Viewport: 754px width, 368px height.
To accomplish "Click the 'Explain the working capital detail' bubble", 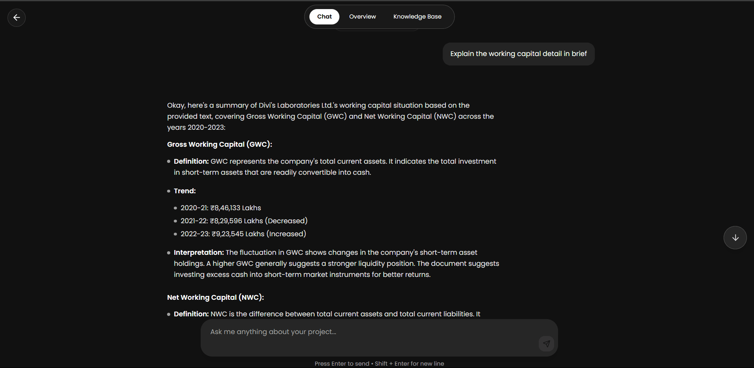I will pos(518,54).
